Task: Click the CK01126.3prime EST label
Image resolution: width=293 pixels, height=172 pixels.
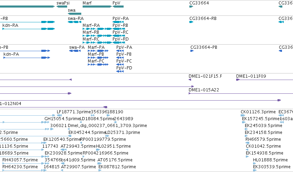Action: [x=258, y=112]
